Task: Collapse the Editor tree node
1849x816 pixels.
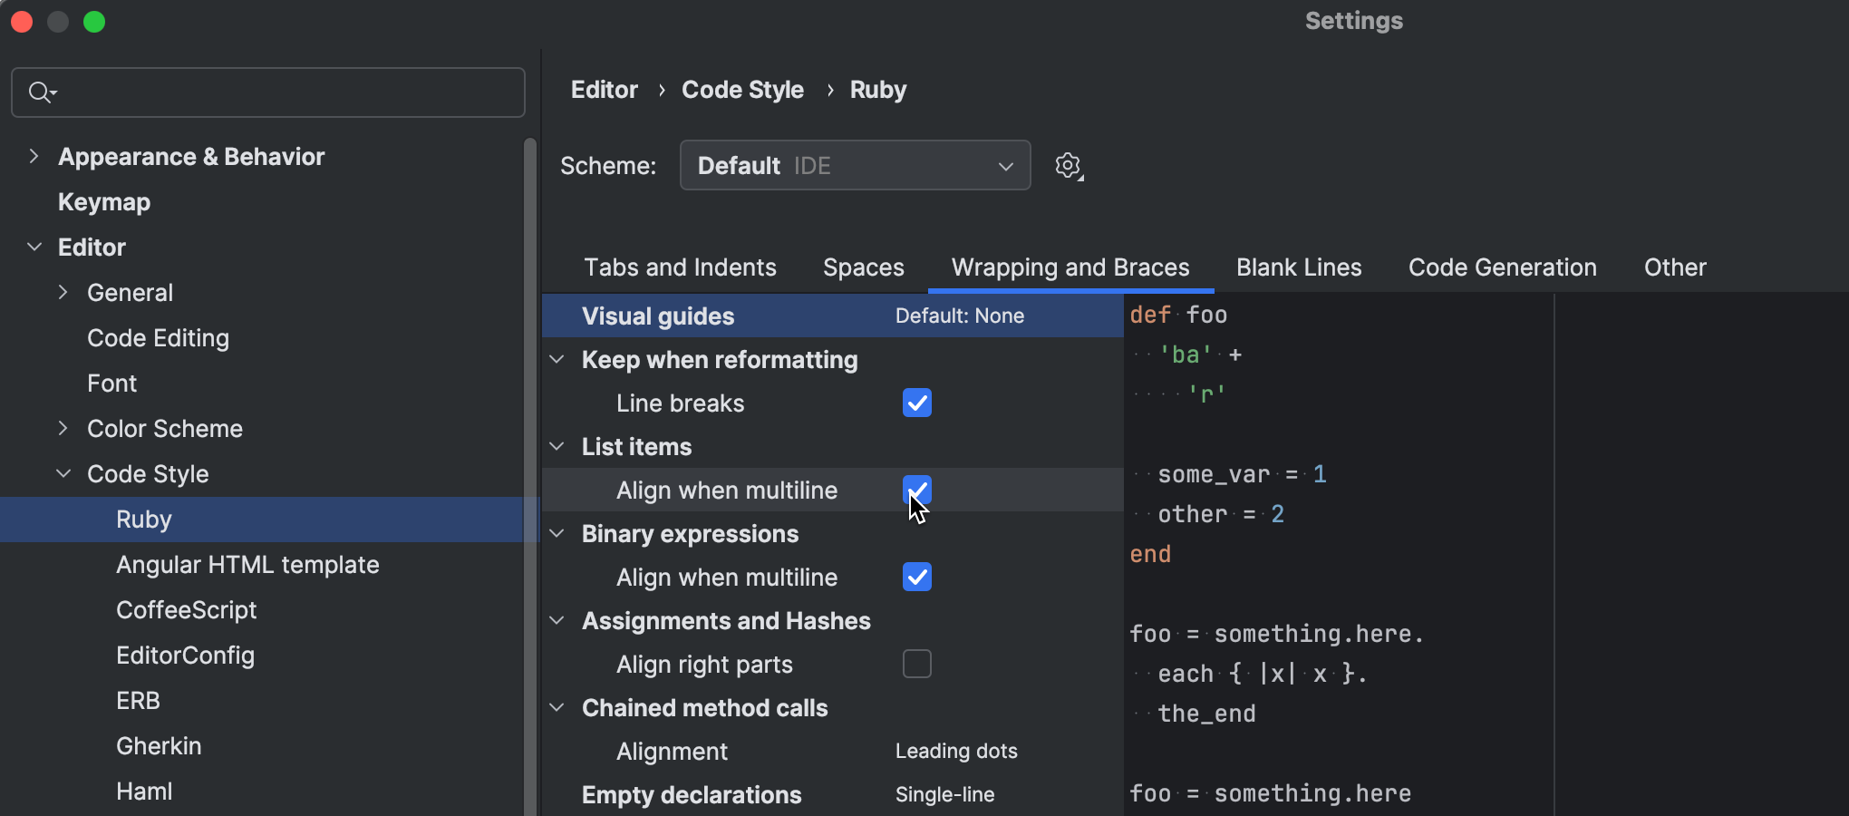Action: 34,248
